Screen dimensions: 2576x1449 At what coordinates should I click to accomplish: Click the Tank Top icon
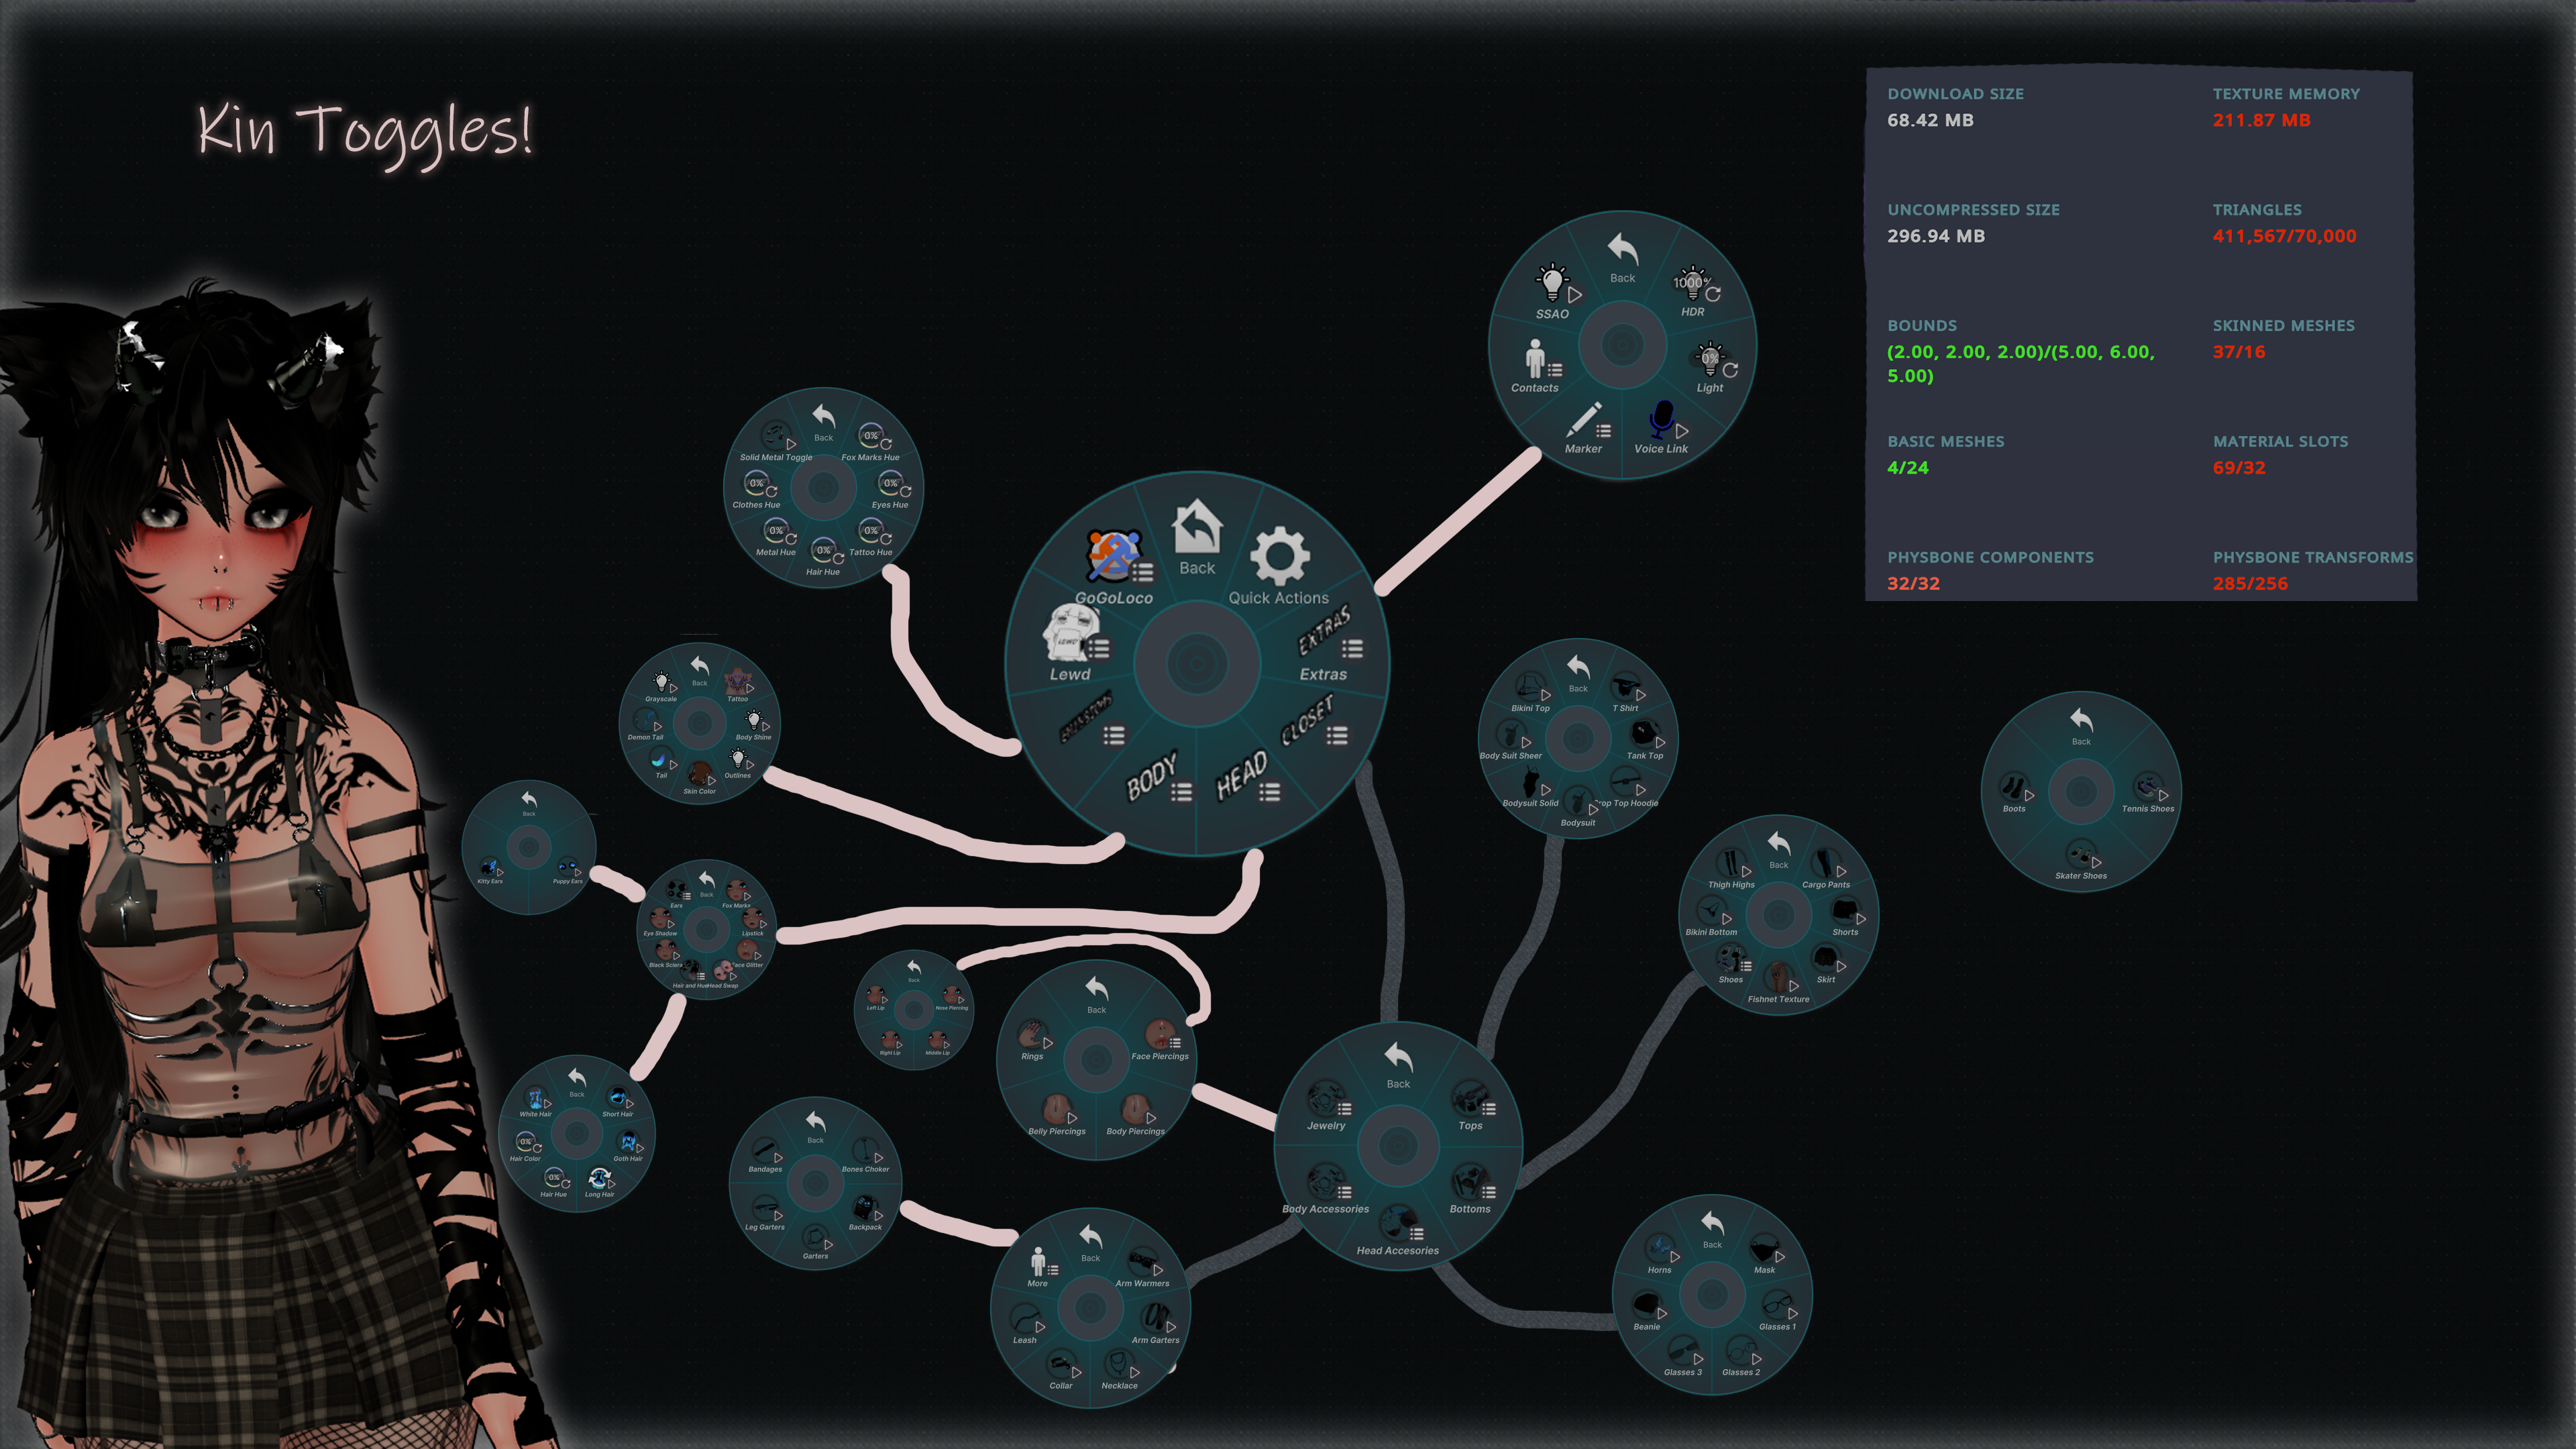coord(1645,735)
